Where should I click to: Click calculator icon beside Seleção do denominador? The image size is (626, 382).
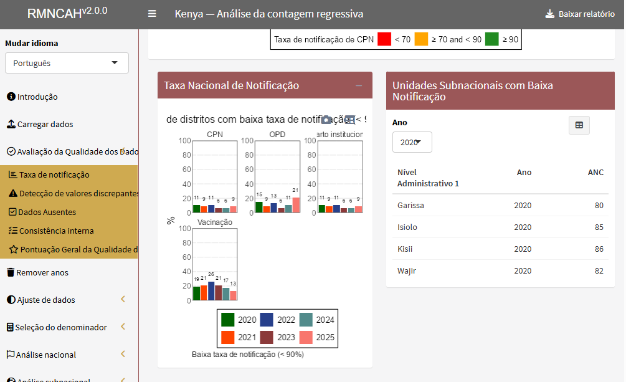(11, 327)
